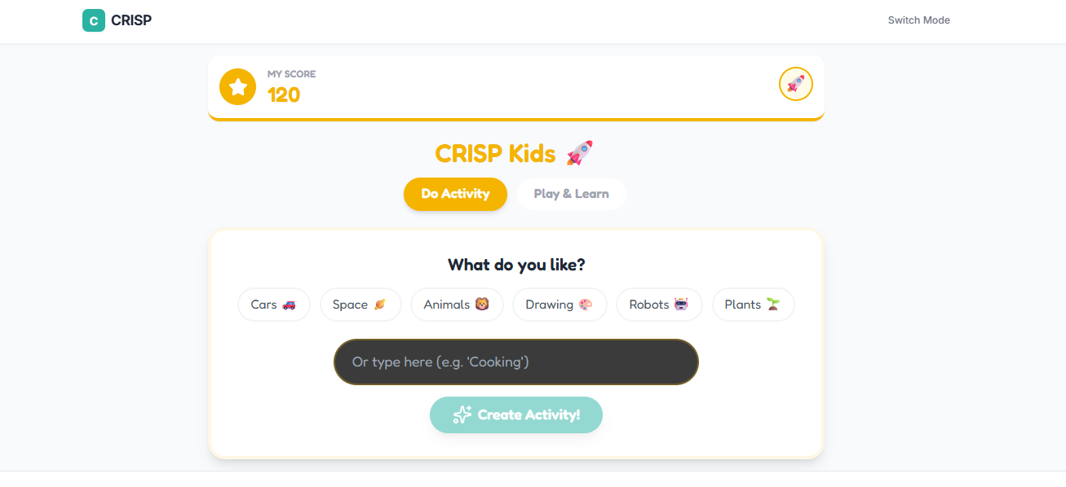Switch to the Play & Learn tab
The width and height of the screenshot is (1066, 487).
tap(572, 194)
